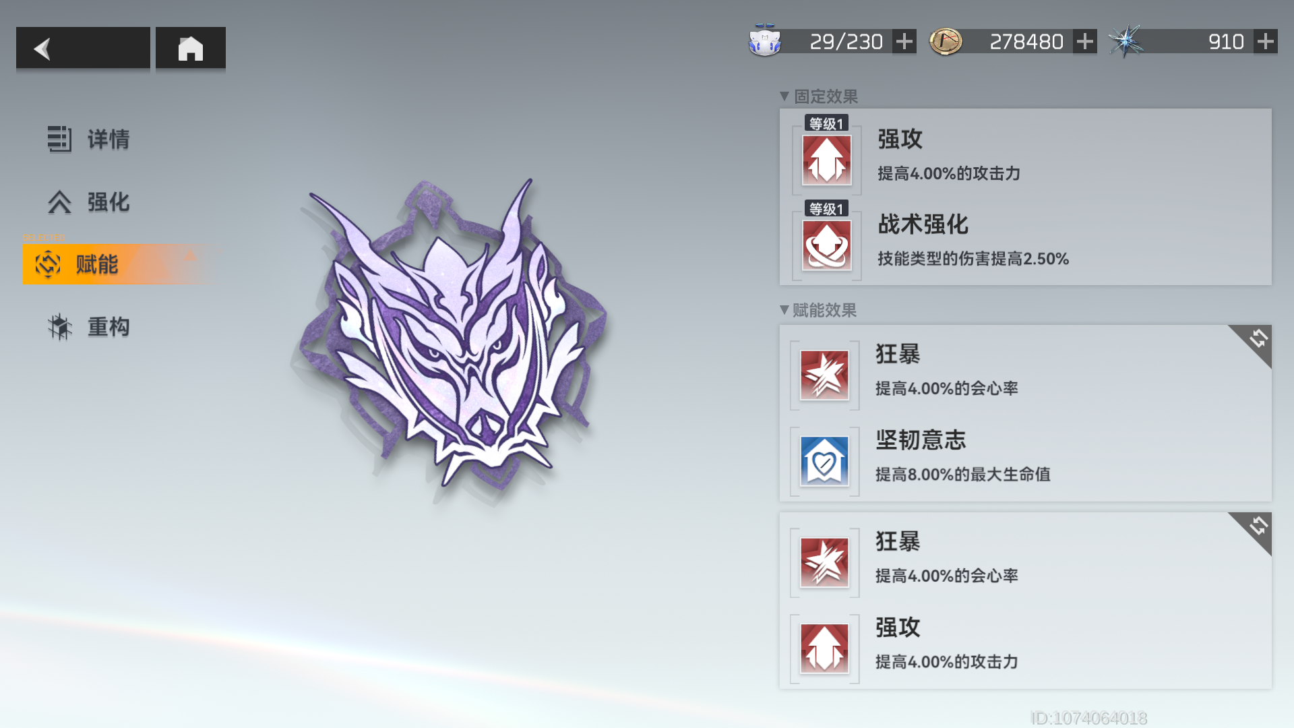Screen dimensions: 1294x728
Task: Open the 重构 reconstruct tab
Action: pyautogui.click(x=89, y=327)
